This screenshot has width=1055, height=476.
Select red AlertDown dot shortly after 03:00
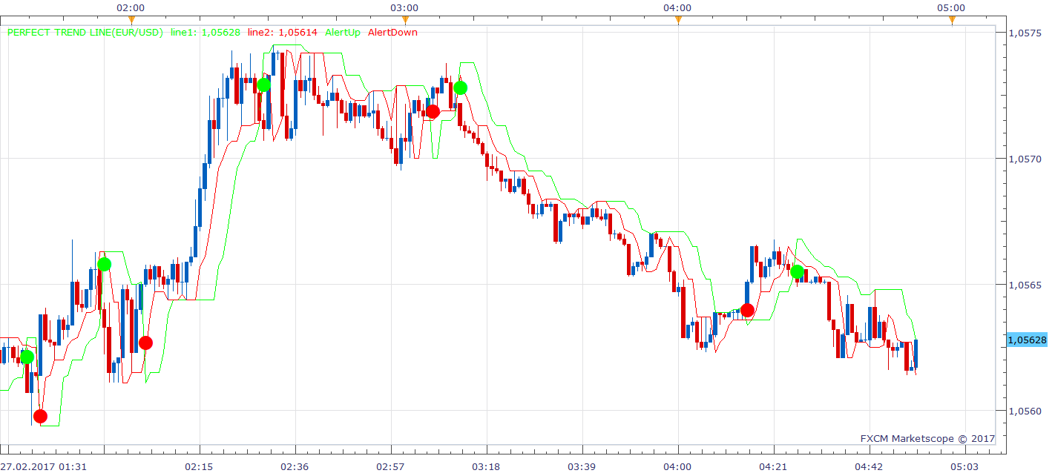[x=433, y=112]
